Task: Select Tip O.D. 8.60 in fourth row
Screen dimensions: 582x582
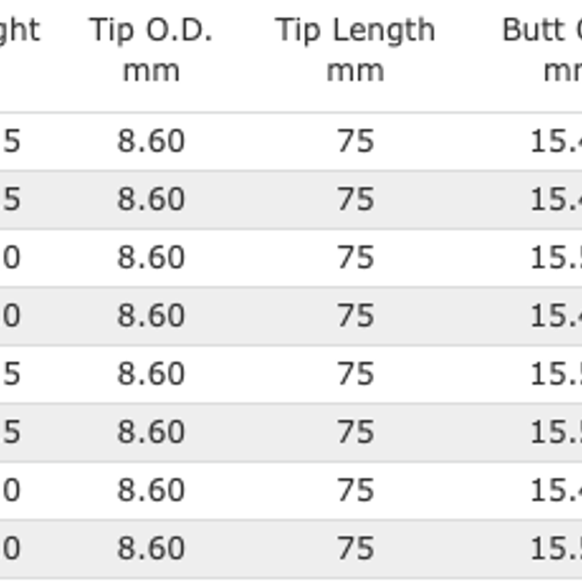Action: [151, 316]
